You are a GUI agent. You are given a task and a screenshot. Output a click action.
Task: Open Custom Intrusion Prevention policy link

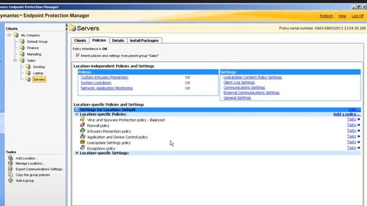click(104, 77)
